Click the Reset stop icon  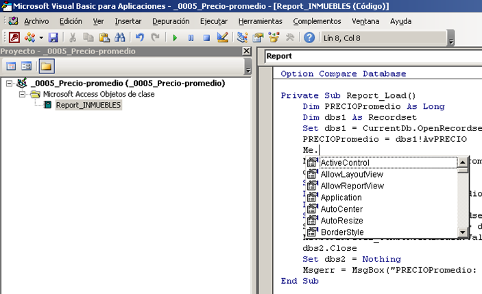[206, 38]
